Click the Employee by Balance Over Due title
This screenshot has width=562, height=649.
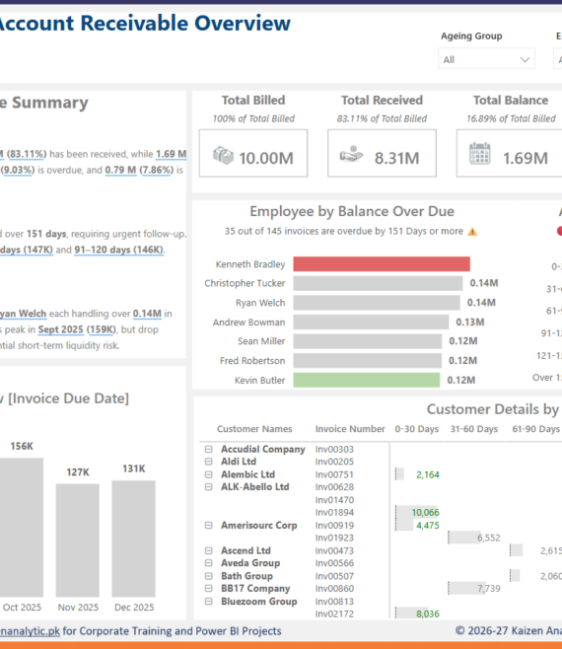click(x=352, y=211)
